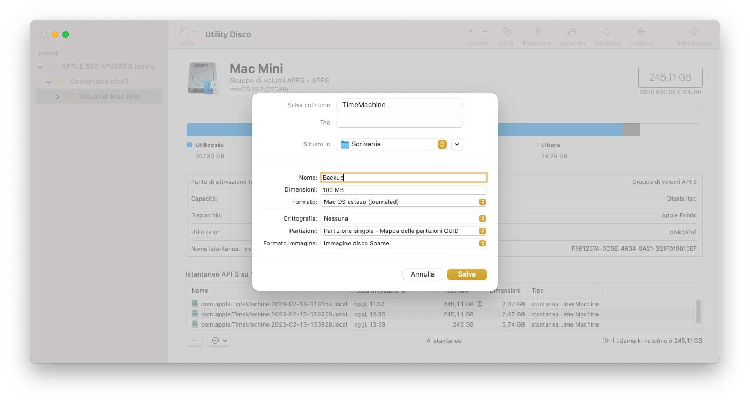Viewport: 750px width, 403px height.
Task: Click the Ripristina restore icon
Action: point(607,32)
